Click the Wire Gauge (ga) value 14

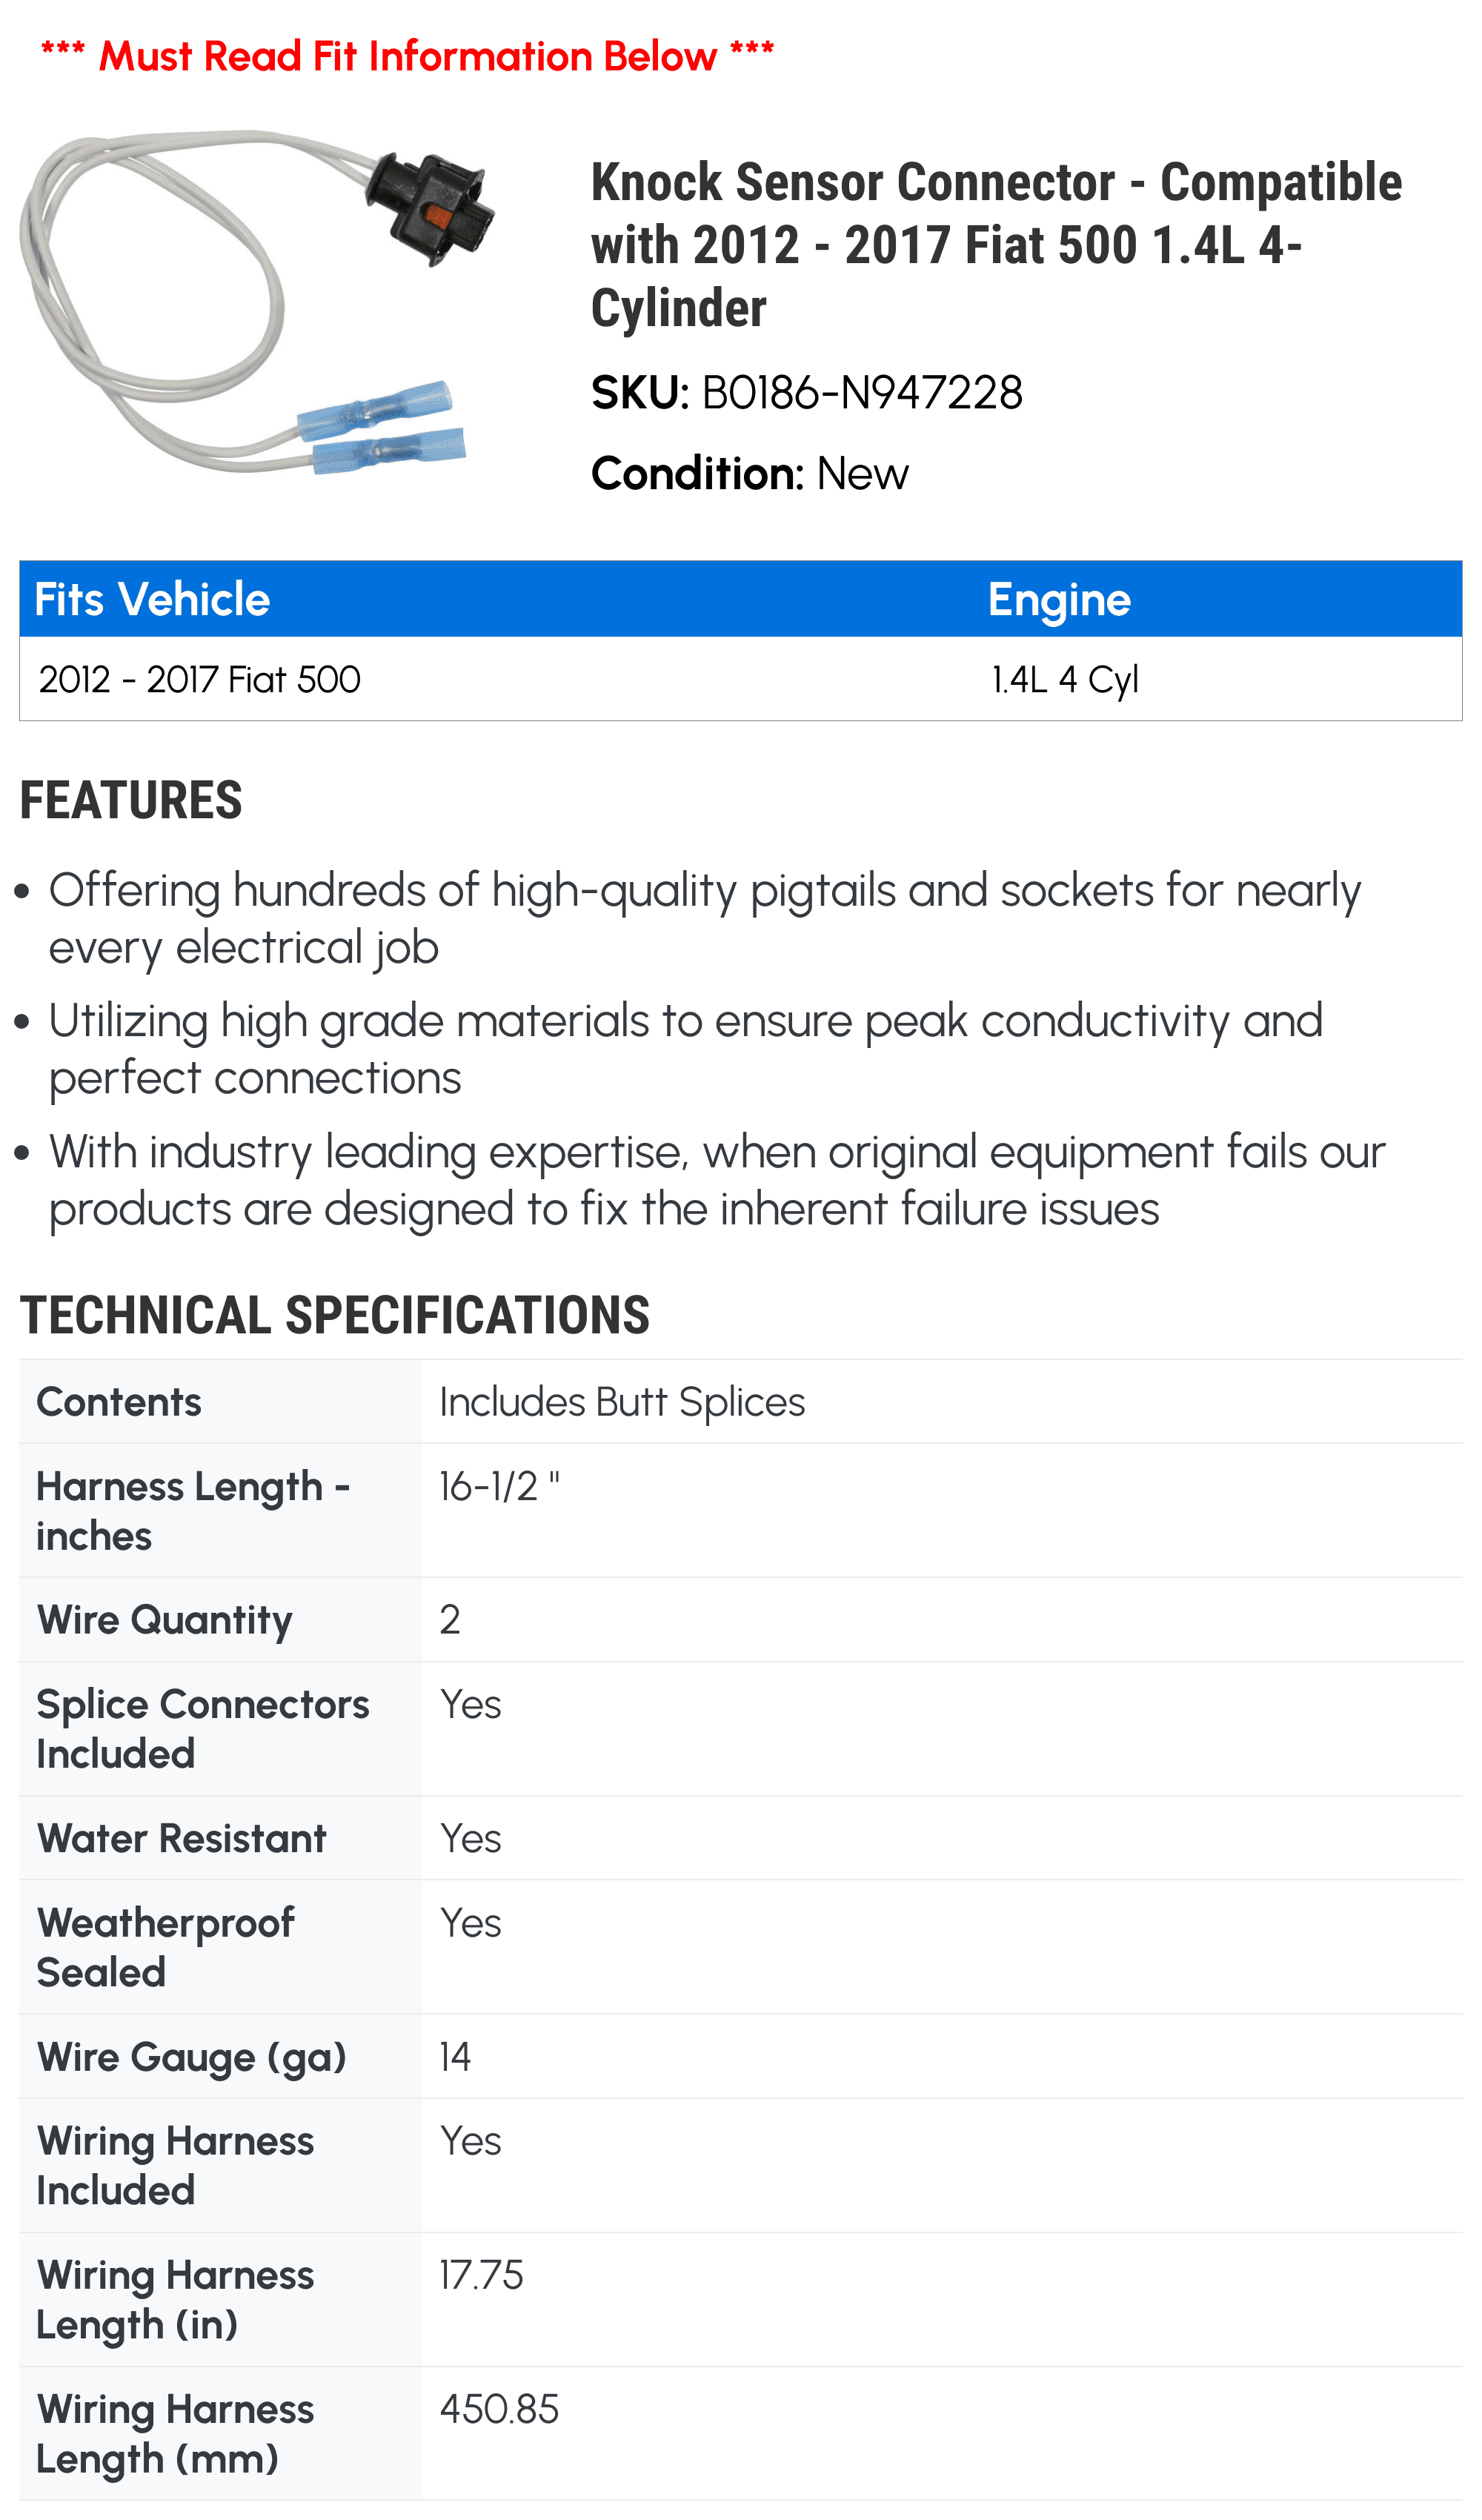455,2057
